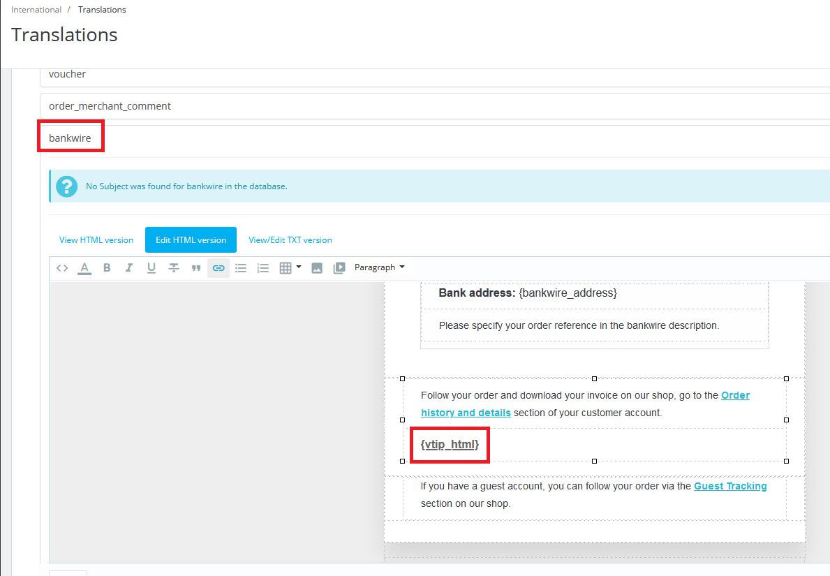
Task: Expand the order_merchant_comment template row
Action: (x=435, y=106)
